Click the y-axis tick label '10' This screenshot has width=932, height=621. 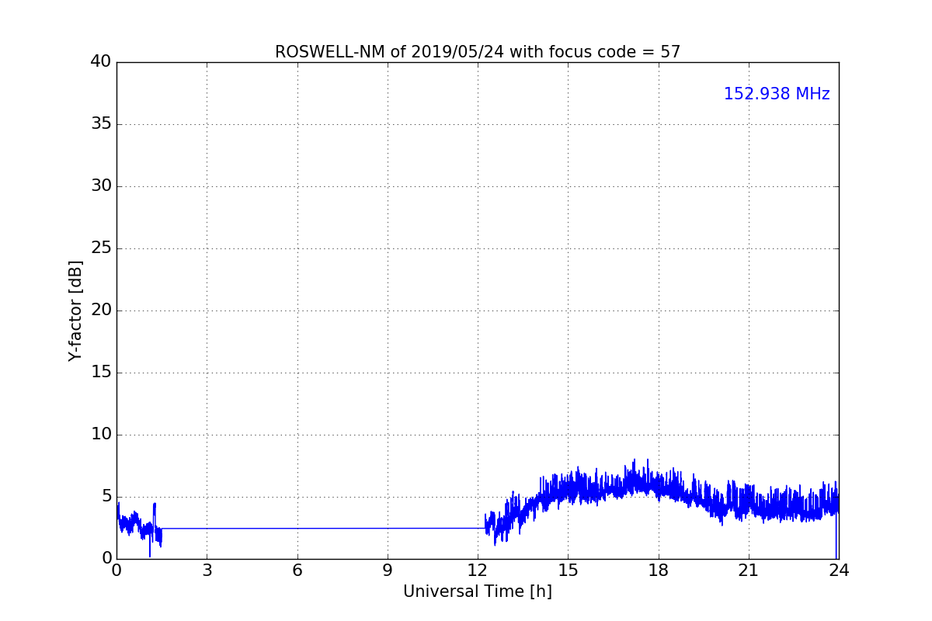click(x=101, y=435)
